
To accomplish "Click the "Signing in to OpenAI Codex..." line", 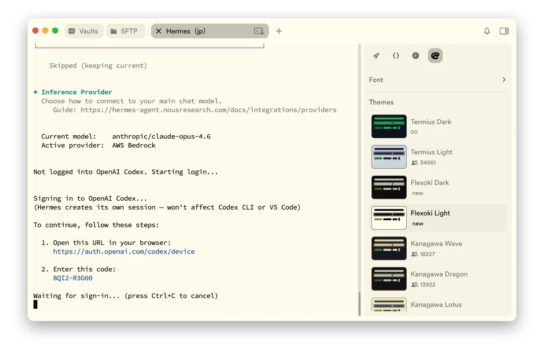I will click(x=91, y=199).
